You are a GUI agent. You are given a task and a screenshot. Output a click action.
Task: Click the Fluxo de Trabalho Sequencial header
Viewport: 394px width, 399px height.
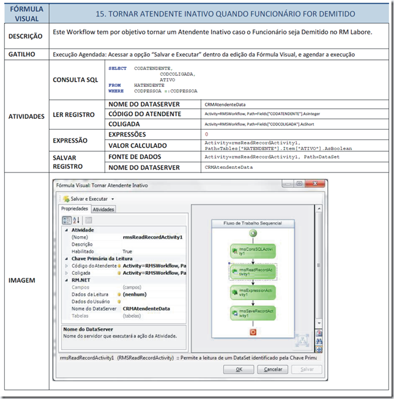[253, 223]
